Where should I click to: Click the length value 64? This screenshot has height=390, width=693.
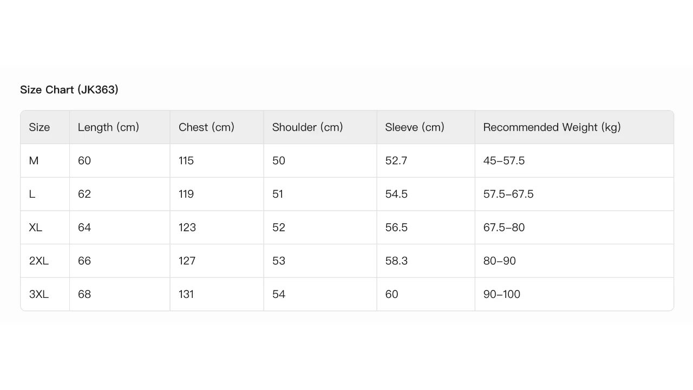pos(84,227)
